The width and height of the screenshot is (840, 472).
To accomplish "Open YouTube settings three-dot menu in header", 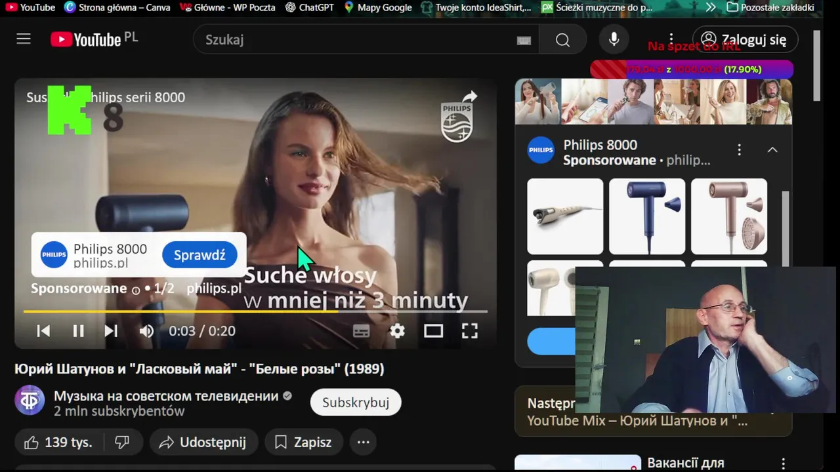I will 671,40.
